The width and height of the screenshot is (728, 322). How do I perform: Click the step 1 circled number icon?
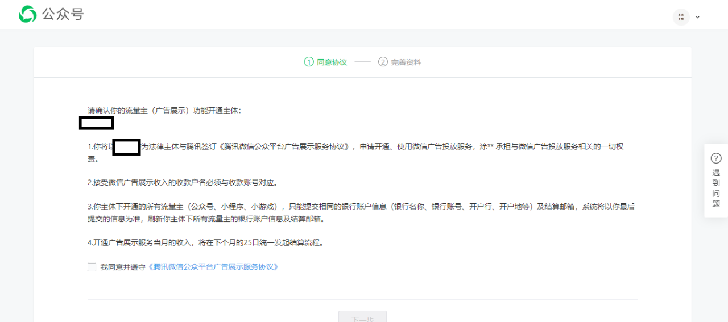[309, 62]
